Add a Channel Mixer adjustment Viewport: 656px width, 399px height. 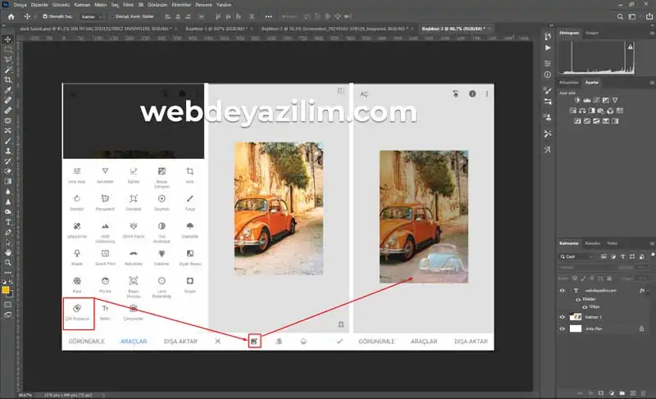[x=610, y=111]
